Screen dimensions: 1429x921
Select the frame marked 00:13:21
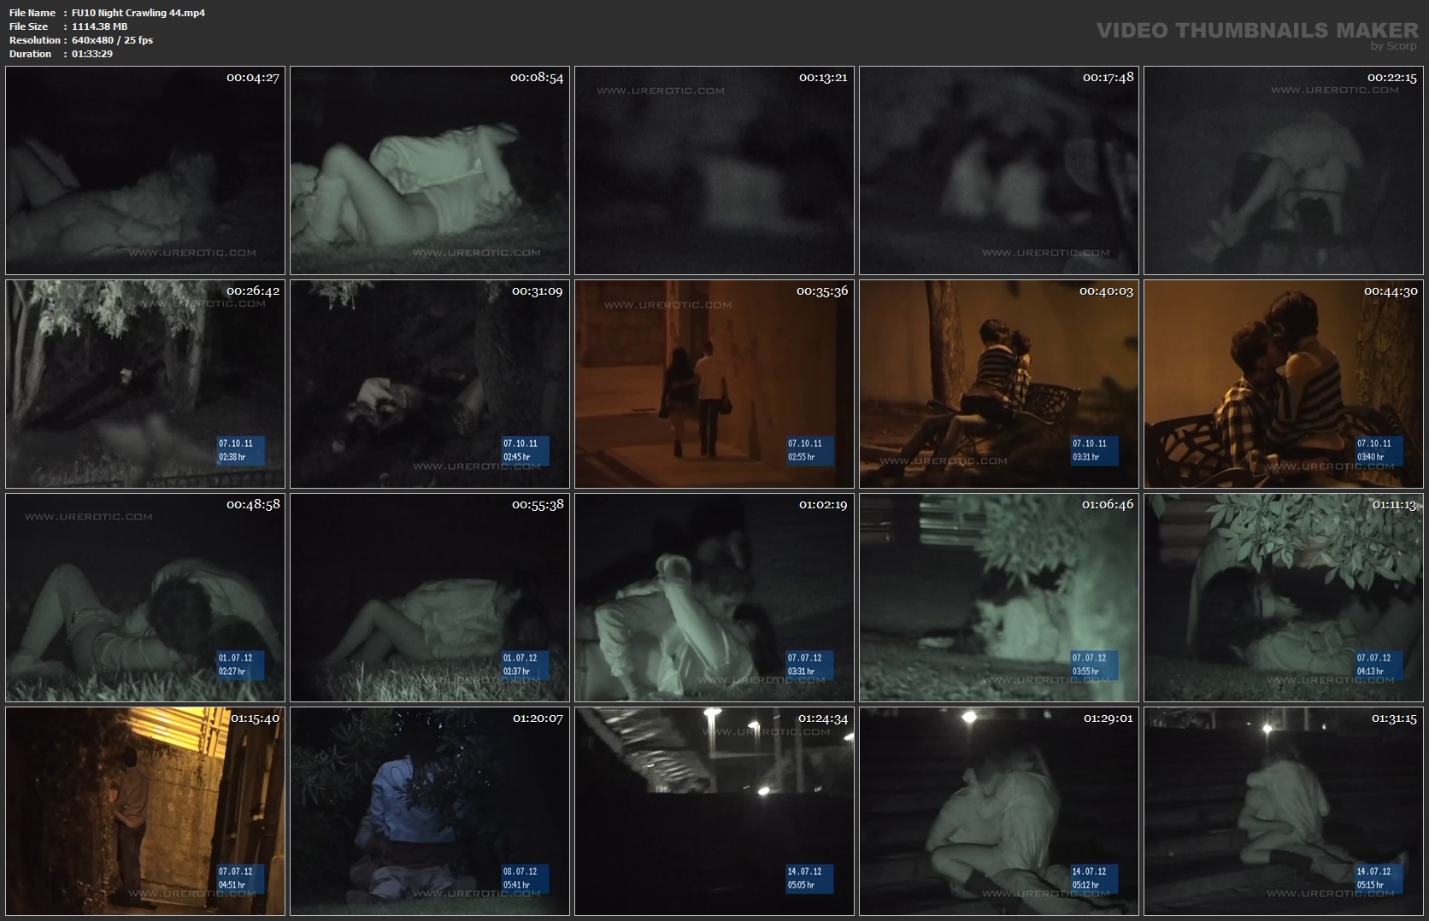point(714,170)
